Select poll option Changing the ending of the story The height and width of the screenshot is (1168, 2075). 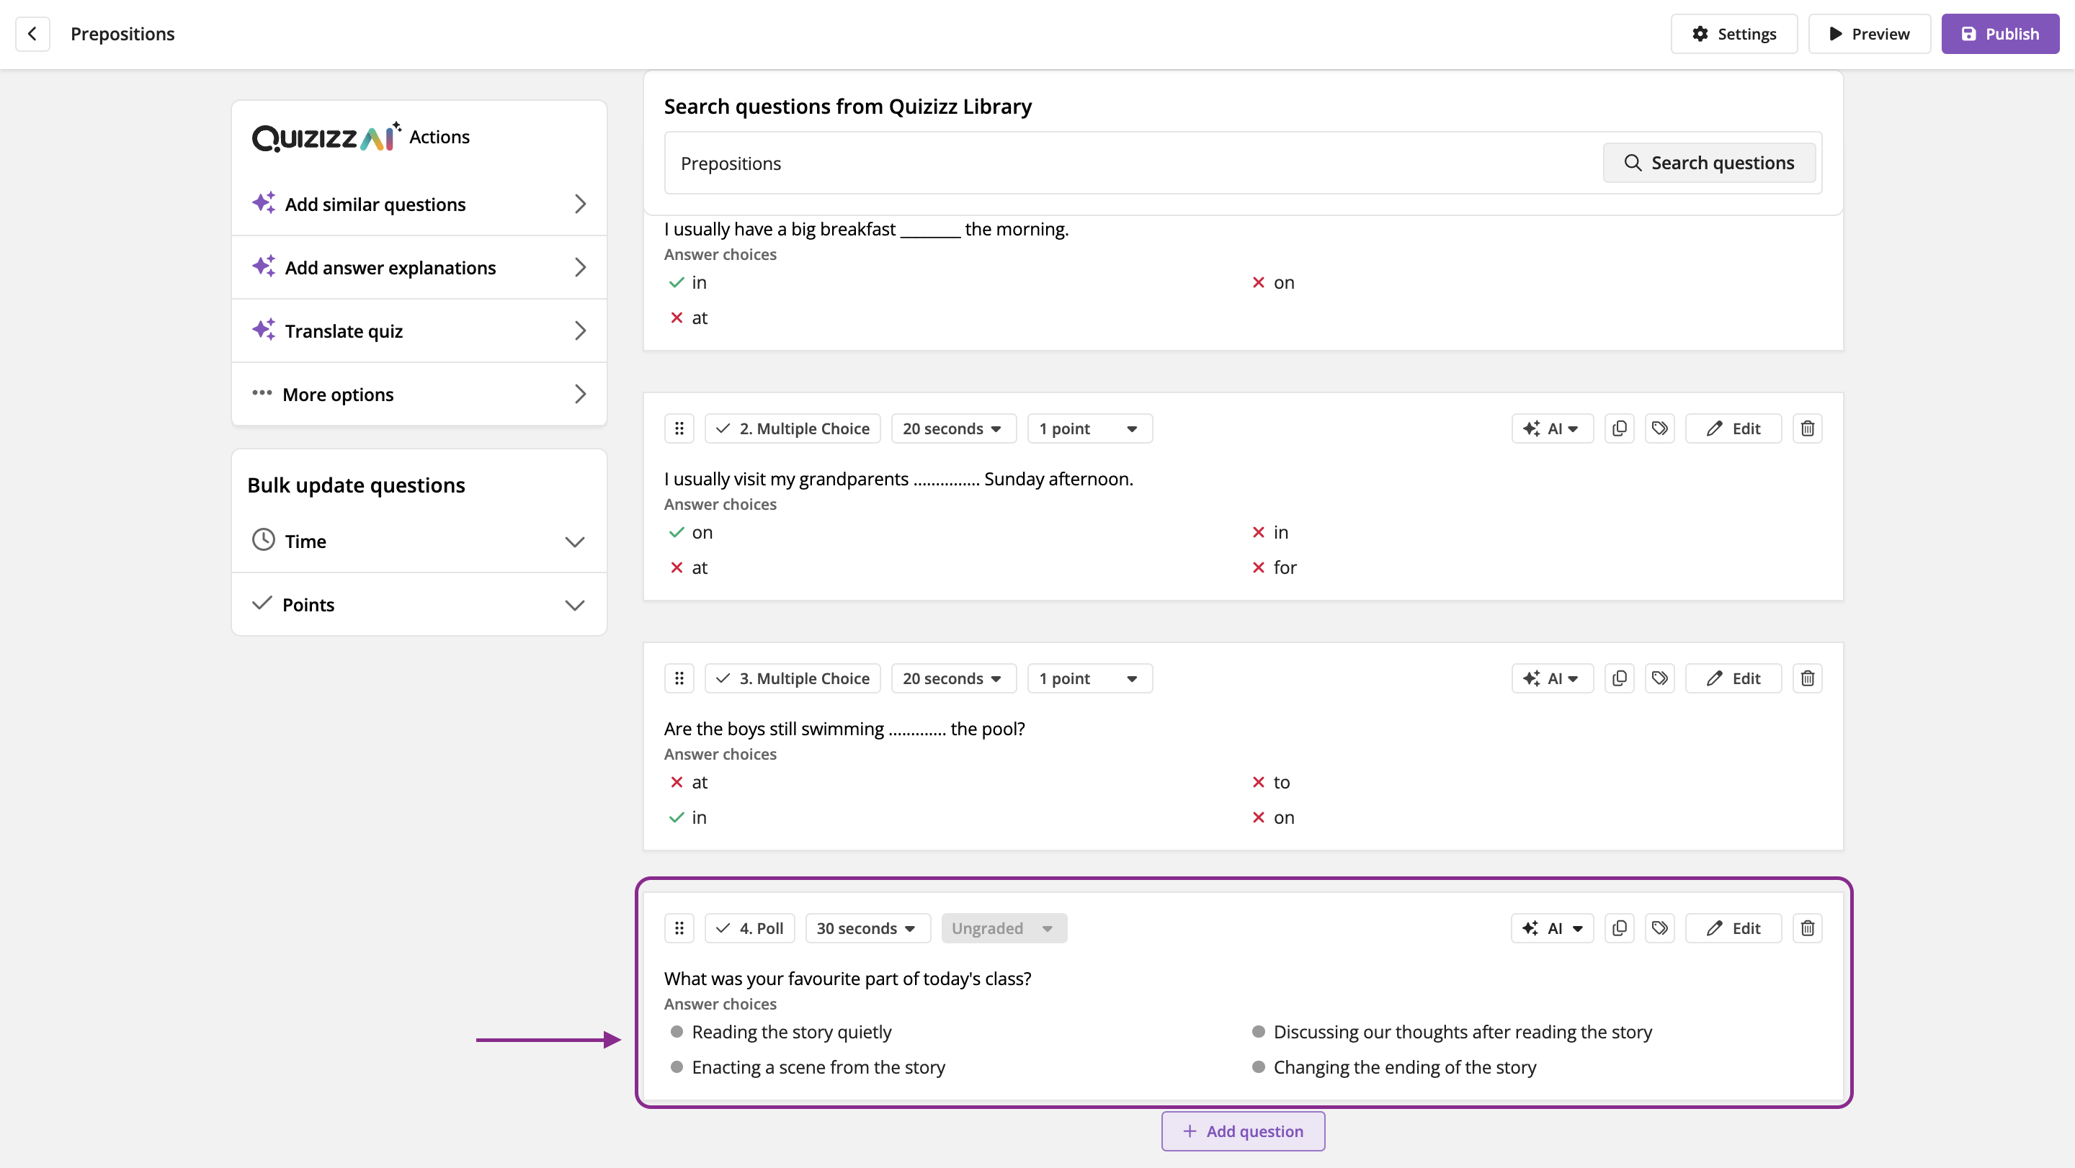pyautogui.click(x=1404, y=1067)
